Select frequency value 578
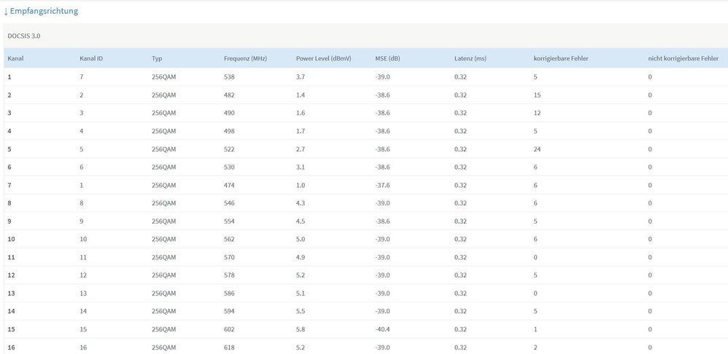 click(229, 275)
